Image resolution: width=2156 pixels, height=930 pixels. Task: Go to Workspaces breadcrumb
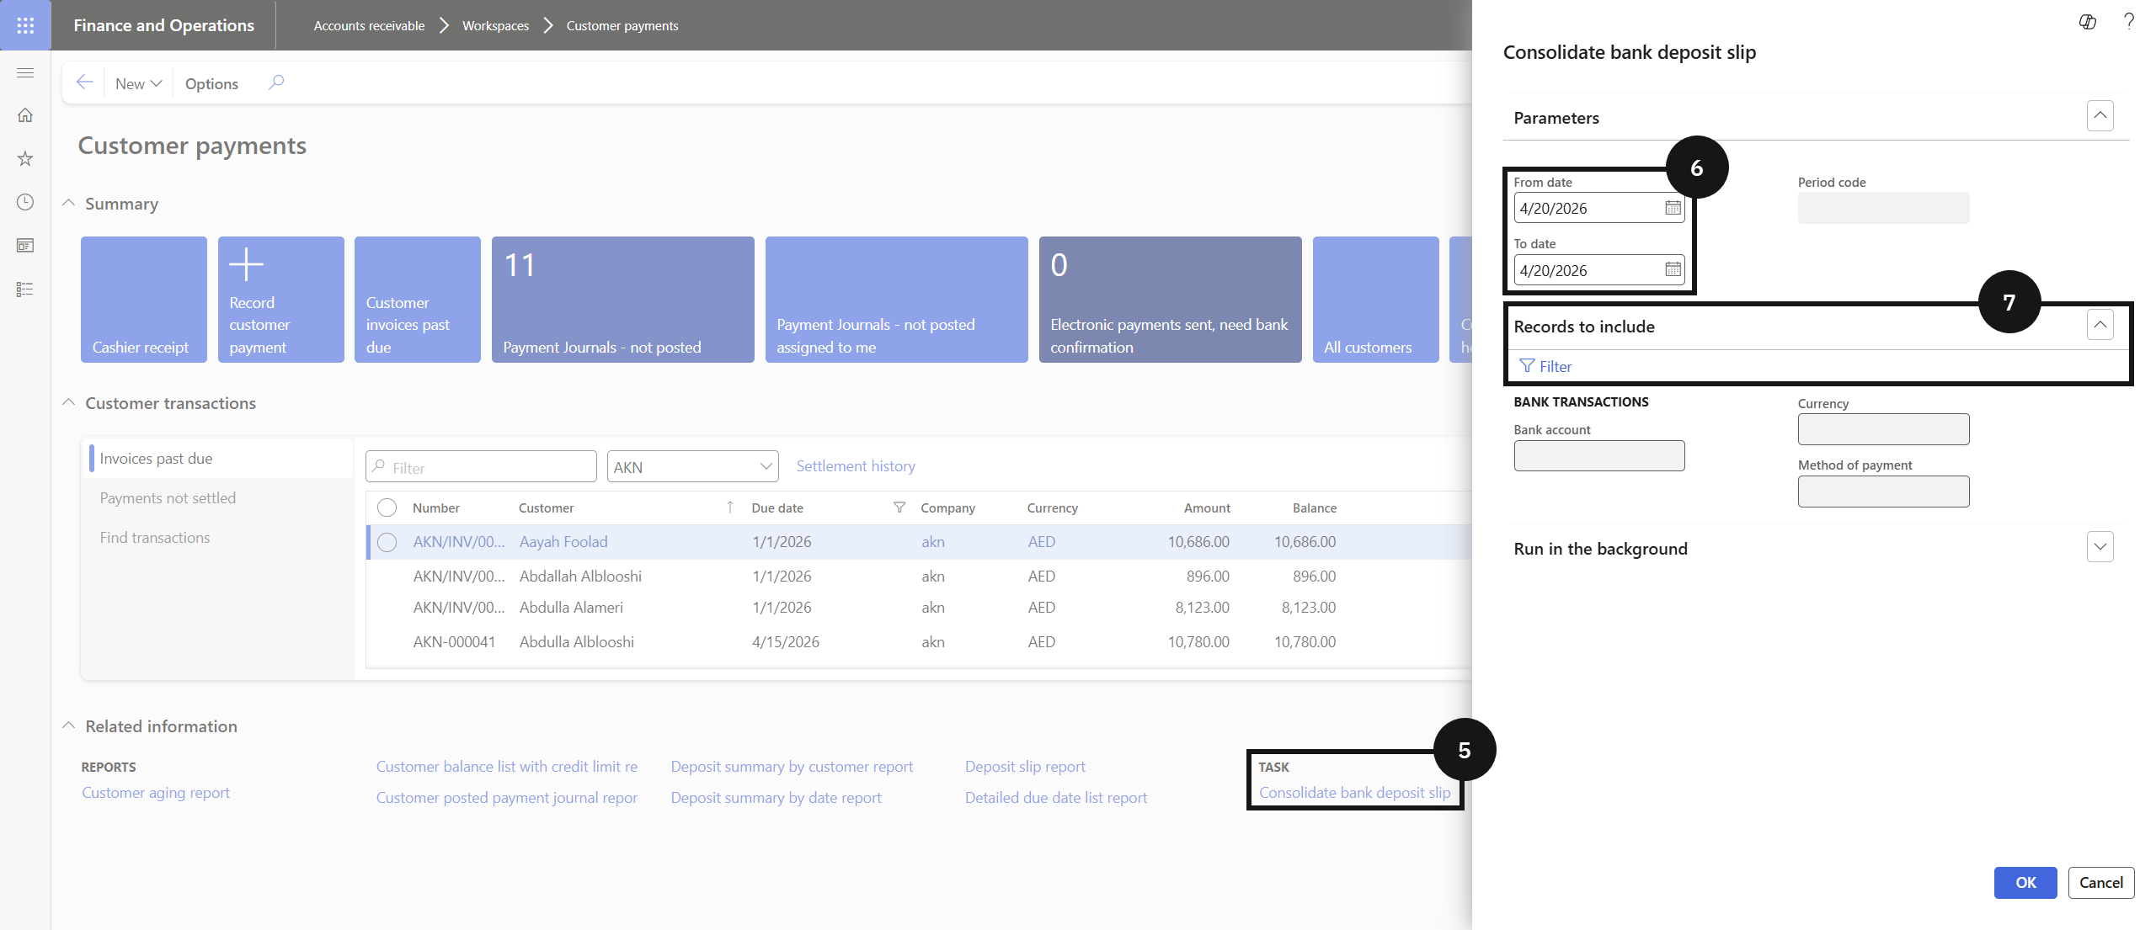click(495, 25)
